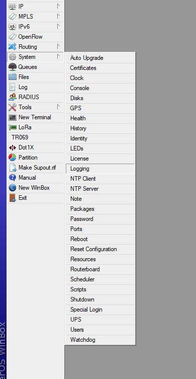The width and height of the screenshot is (196, 379).
Task: Open Health from System submenu
Action: click(100, 118)
